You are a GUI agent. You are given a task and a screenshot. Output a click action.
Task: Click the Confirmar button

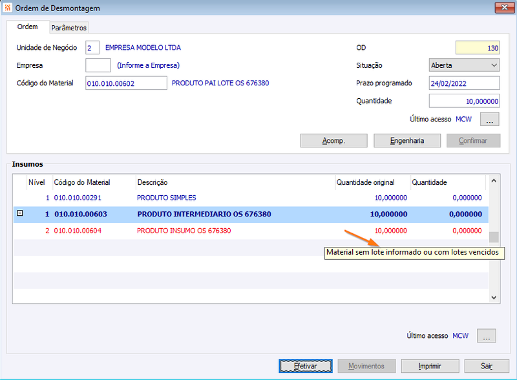[x=473, y=140]
